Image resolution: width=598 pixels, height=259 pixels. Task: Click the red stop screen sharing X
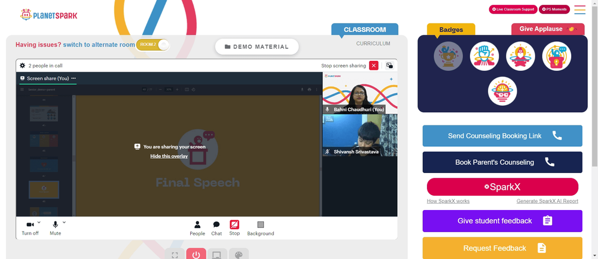(374, 66)
